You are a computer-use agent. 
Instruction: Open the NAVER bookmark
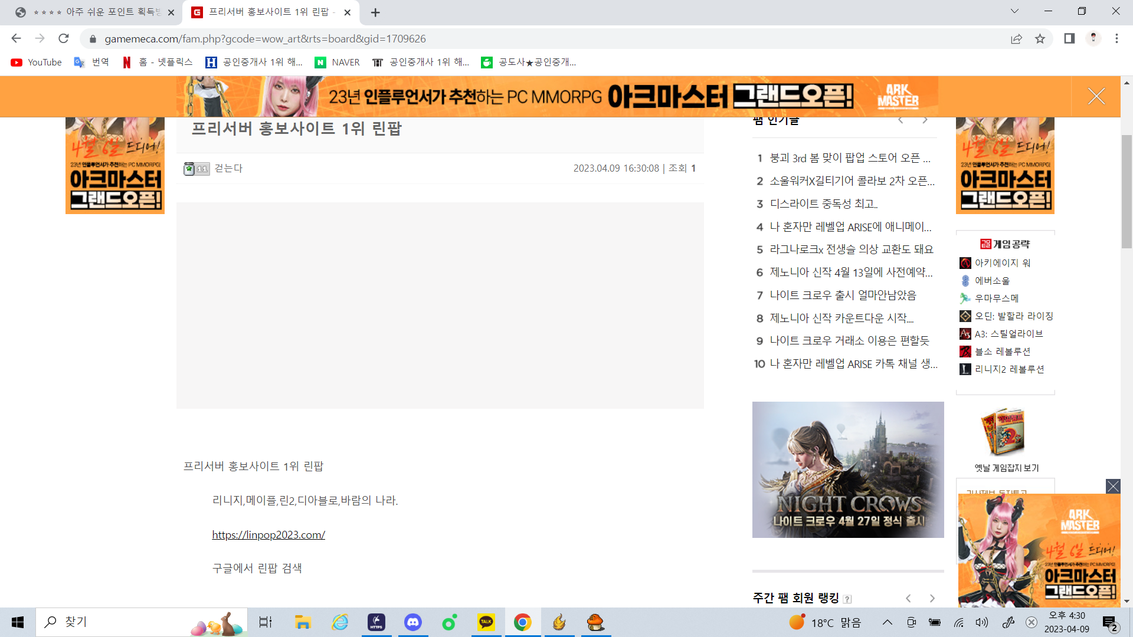338,63
